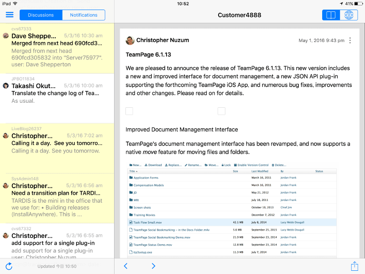This screenshot has width=365, height=274.
Task: Click the tip3setup.exe file
Action: click(143, 252)
